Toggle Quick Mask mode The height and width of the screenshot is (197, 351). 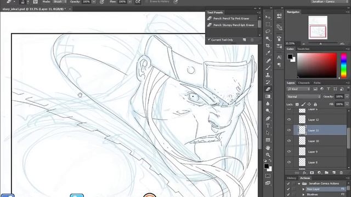point(268,176)
